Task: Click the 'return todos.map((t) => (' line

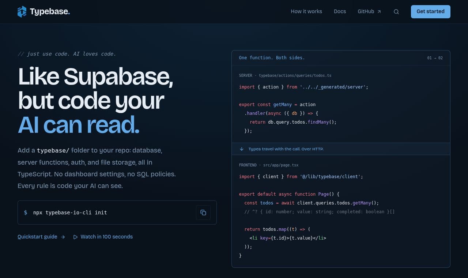Action: pyautogui.click(x=277, y=229)
